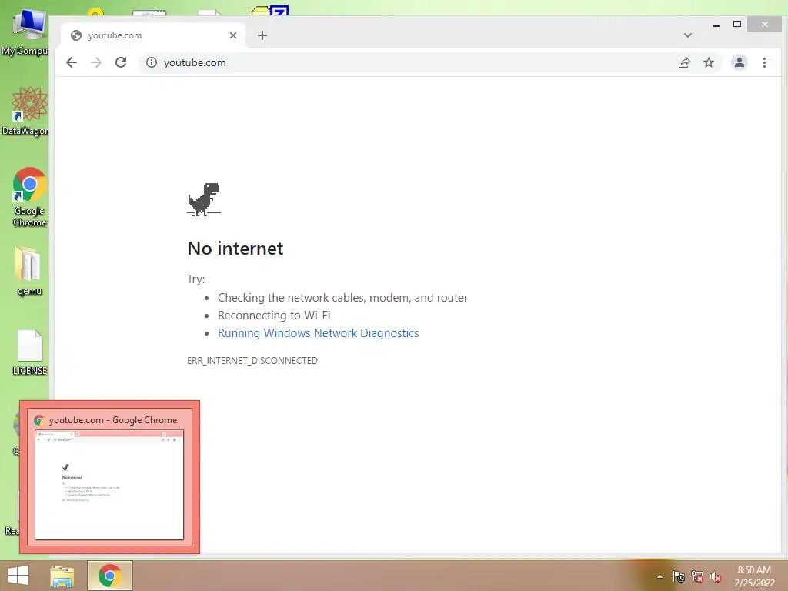Click the Chrome icon in taskbar

(x=109, y=576)
